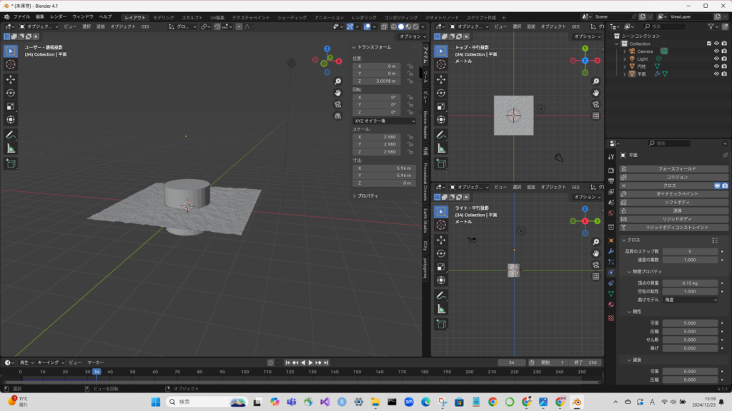This screenshot has height=411, width=732.
Task: Click the Add Cube tool in main viewport
Action: pos(11,163)
